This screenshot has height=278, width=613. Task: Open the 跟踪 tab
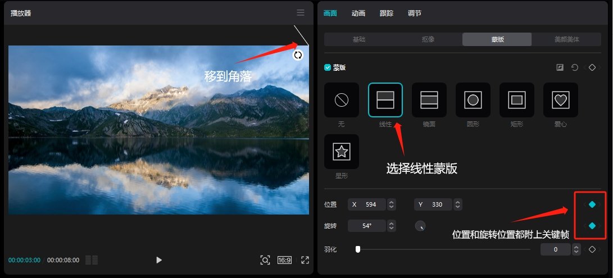386,13
